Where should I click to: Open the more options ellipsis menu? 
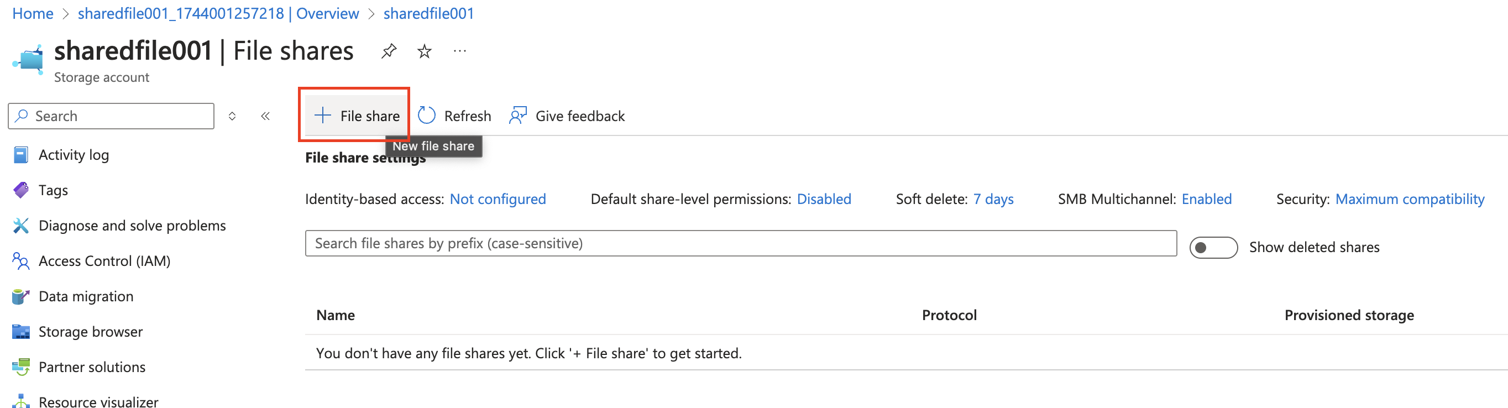[459, 51]
